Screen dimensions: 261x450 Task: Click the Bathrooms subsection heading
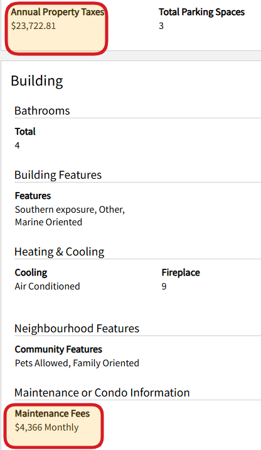[42, 111]
